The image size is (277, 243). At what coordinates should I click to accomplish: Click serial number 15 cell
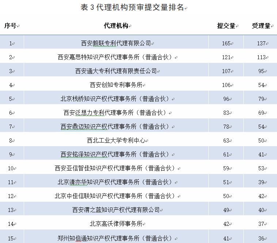pyautogui.click(x=11, y=238)
